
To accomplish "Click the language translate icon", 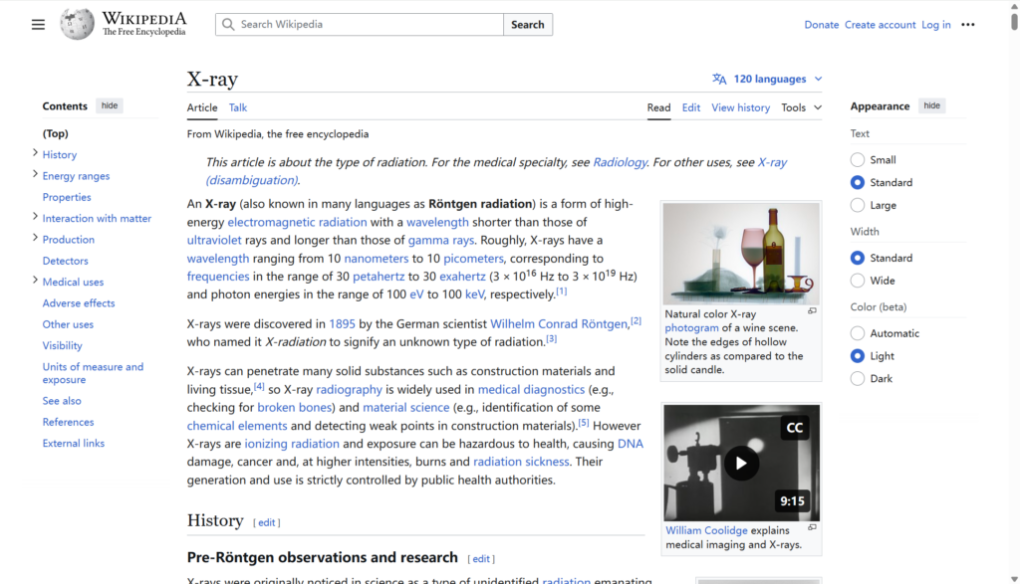I will click(719, 80).
